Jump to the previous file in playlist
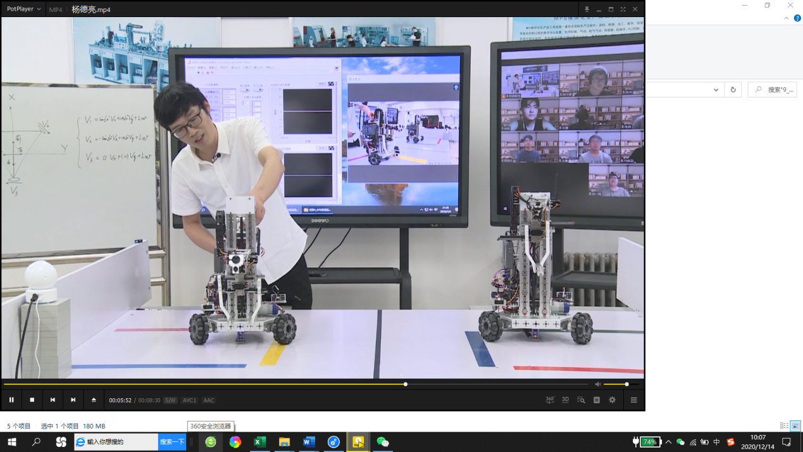The height and width of the screenshot is (452, 803). click(53, 400)
